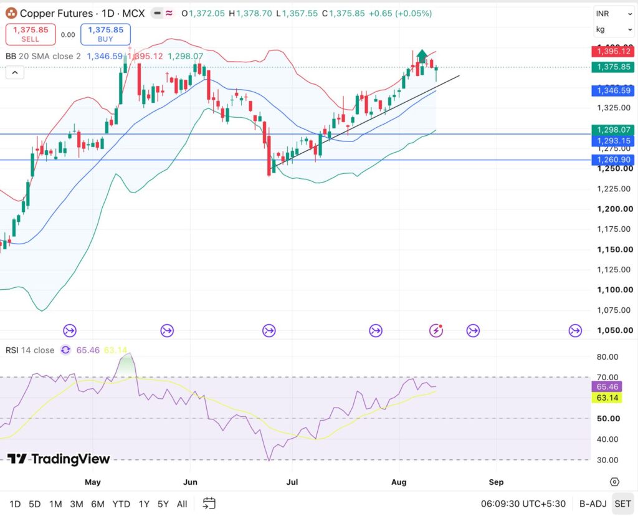Image resolution: width=638 pixels, height=516 pixels.
Task: Click the red 1,395.12 upper band label
Action: pyautogui.click(x=613, y=51)
